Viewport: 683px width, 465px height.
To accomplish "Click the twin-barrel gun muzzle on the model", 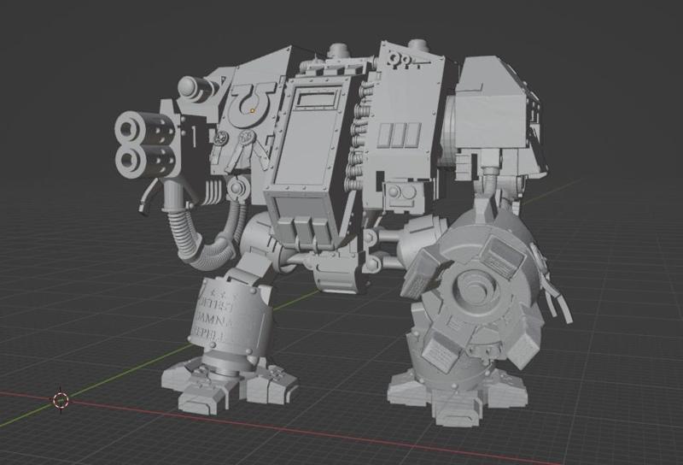I will [x=144, y=145].
